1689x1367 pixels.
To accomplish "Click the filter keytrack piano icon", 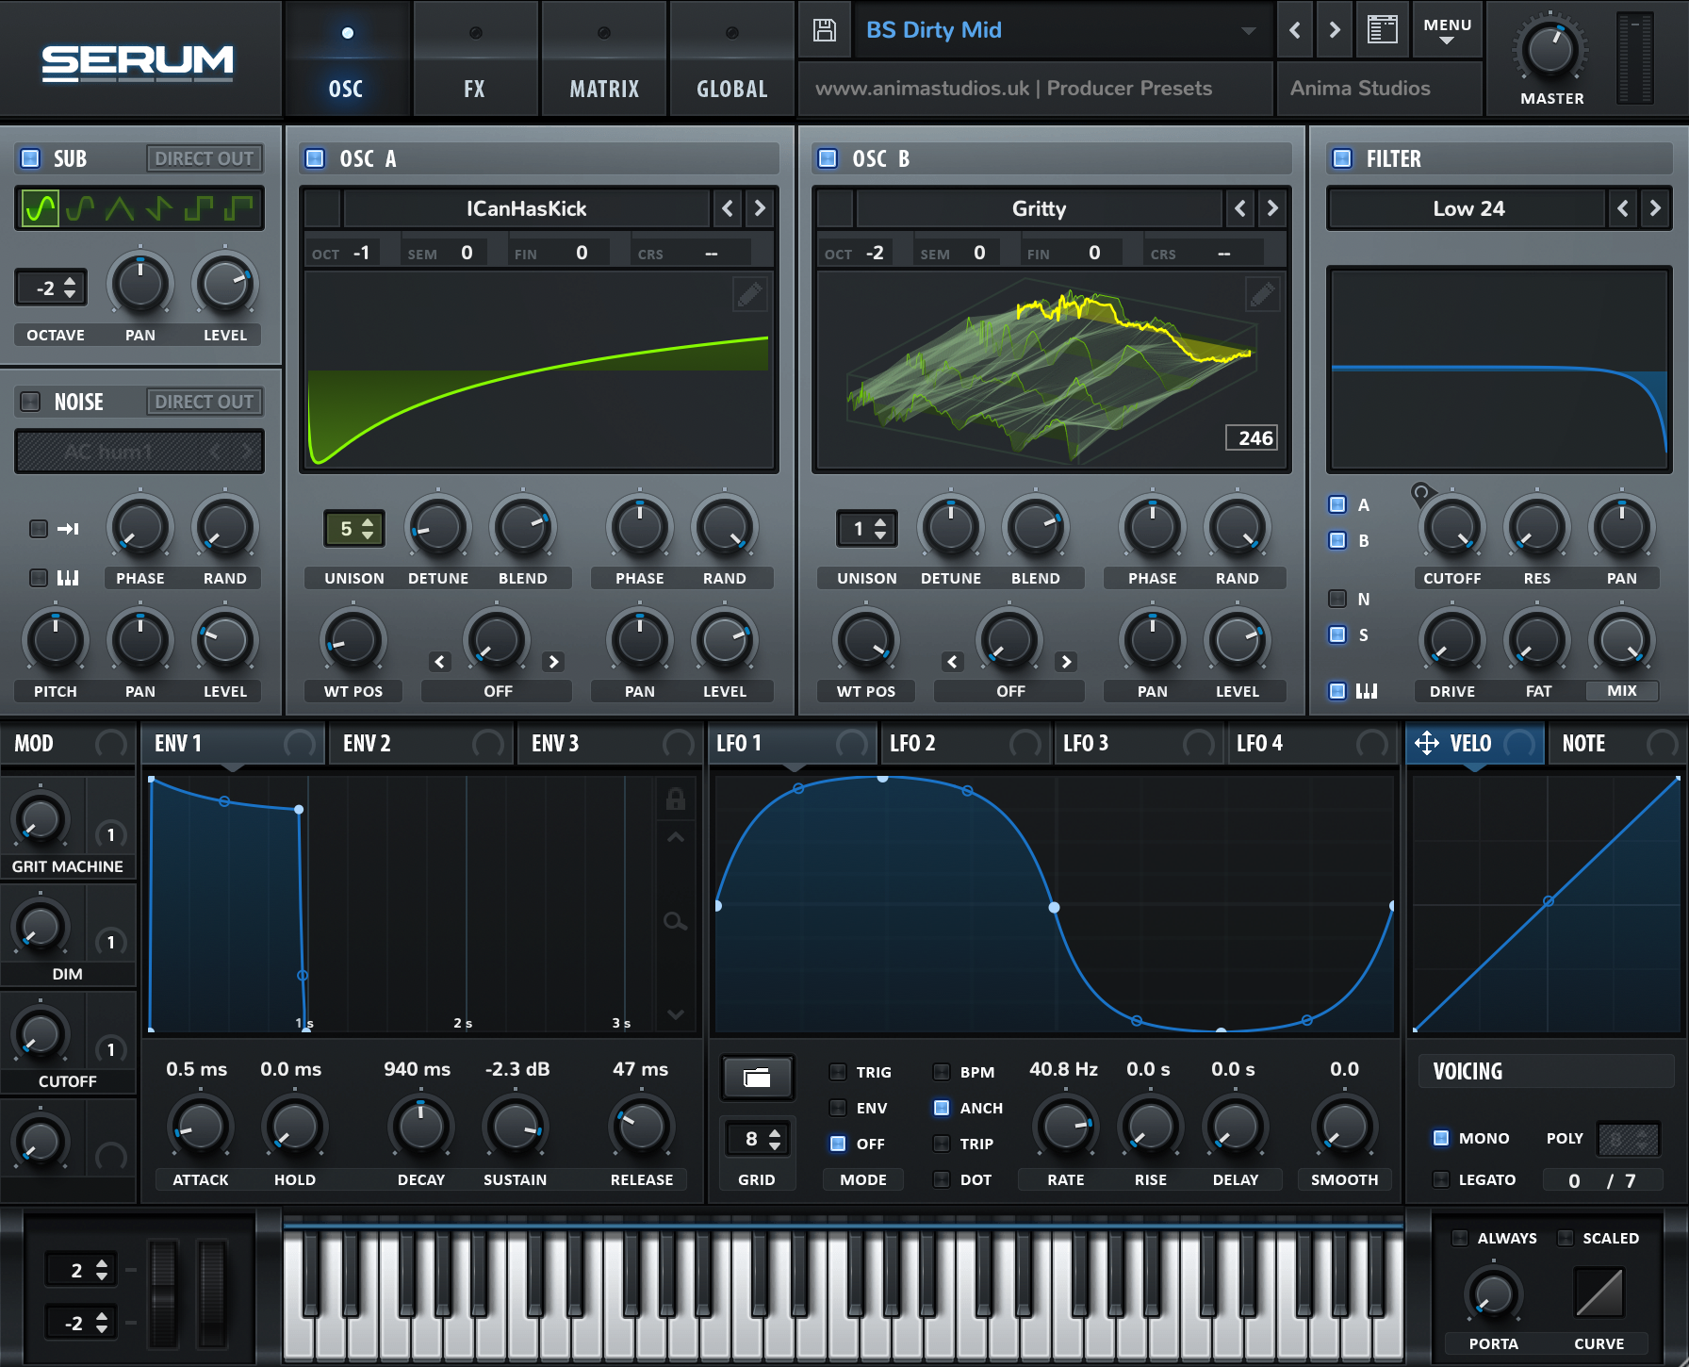I will [1367, 691].
